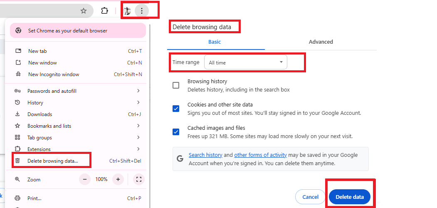Viewport: 437px width, 208px height.
Task: Expand the History submenu arrow
Action: click(x=138, y=102)
